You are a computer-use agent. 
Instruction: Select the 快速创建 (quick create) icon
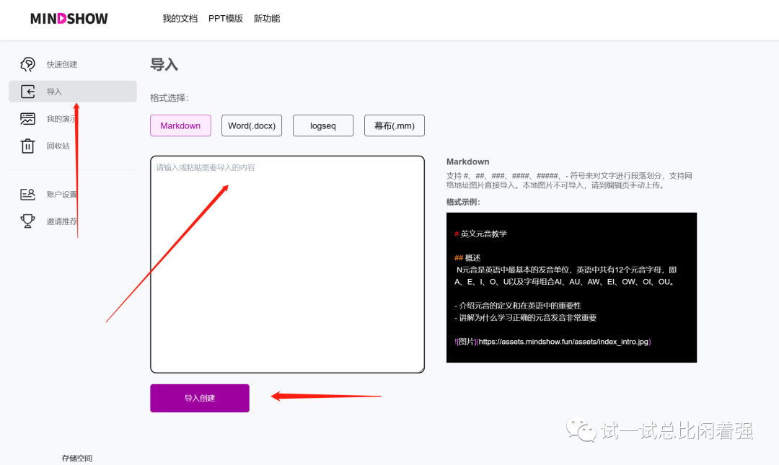pyautogui.click(x=27, y=63)
